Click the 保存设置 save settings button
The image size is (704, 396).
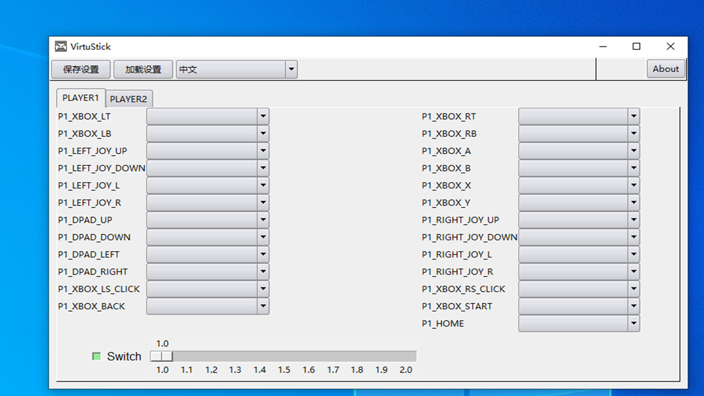[81, 69]
